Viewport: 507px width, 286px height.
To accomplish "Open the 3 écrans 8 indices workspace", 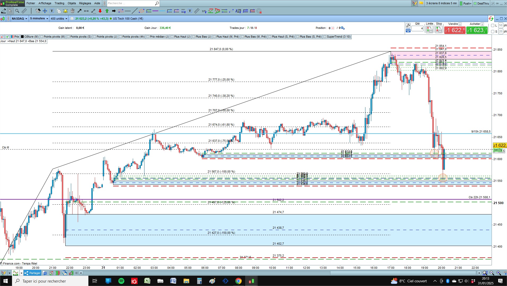I will 441,3.
